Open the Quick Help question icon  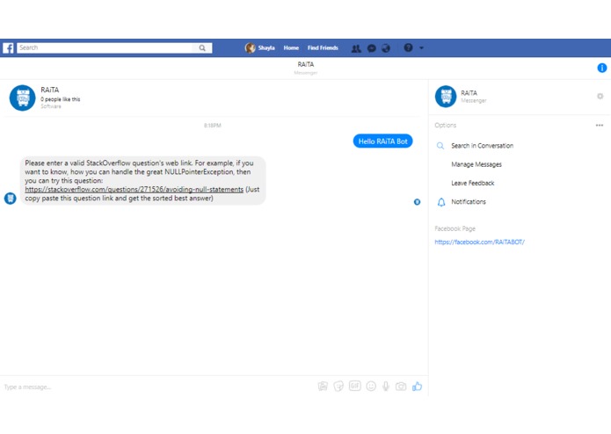(408, 47)
